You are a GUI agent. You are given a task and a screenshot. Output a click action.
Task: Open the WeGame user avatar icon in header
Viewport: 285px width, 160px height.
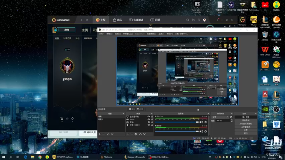[204, 20]
